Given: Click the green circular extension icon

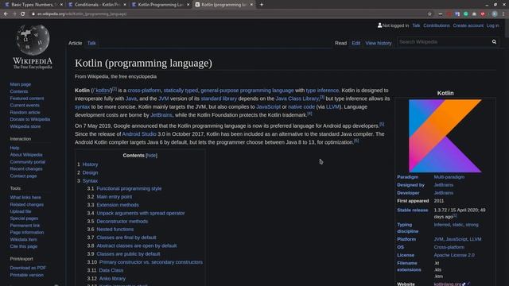Looking at the screenshot, I should click(466, 14).
